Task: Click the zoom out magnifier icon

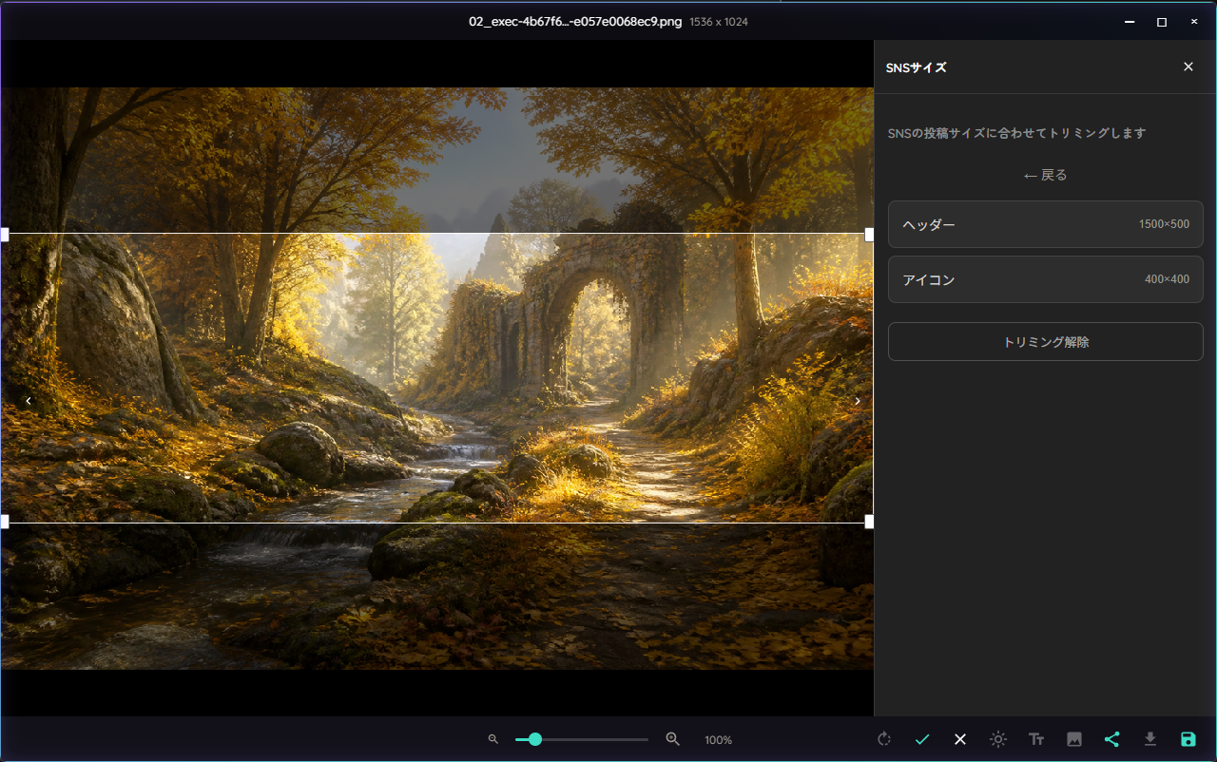Action: click(x=493, y=739)
